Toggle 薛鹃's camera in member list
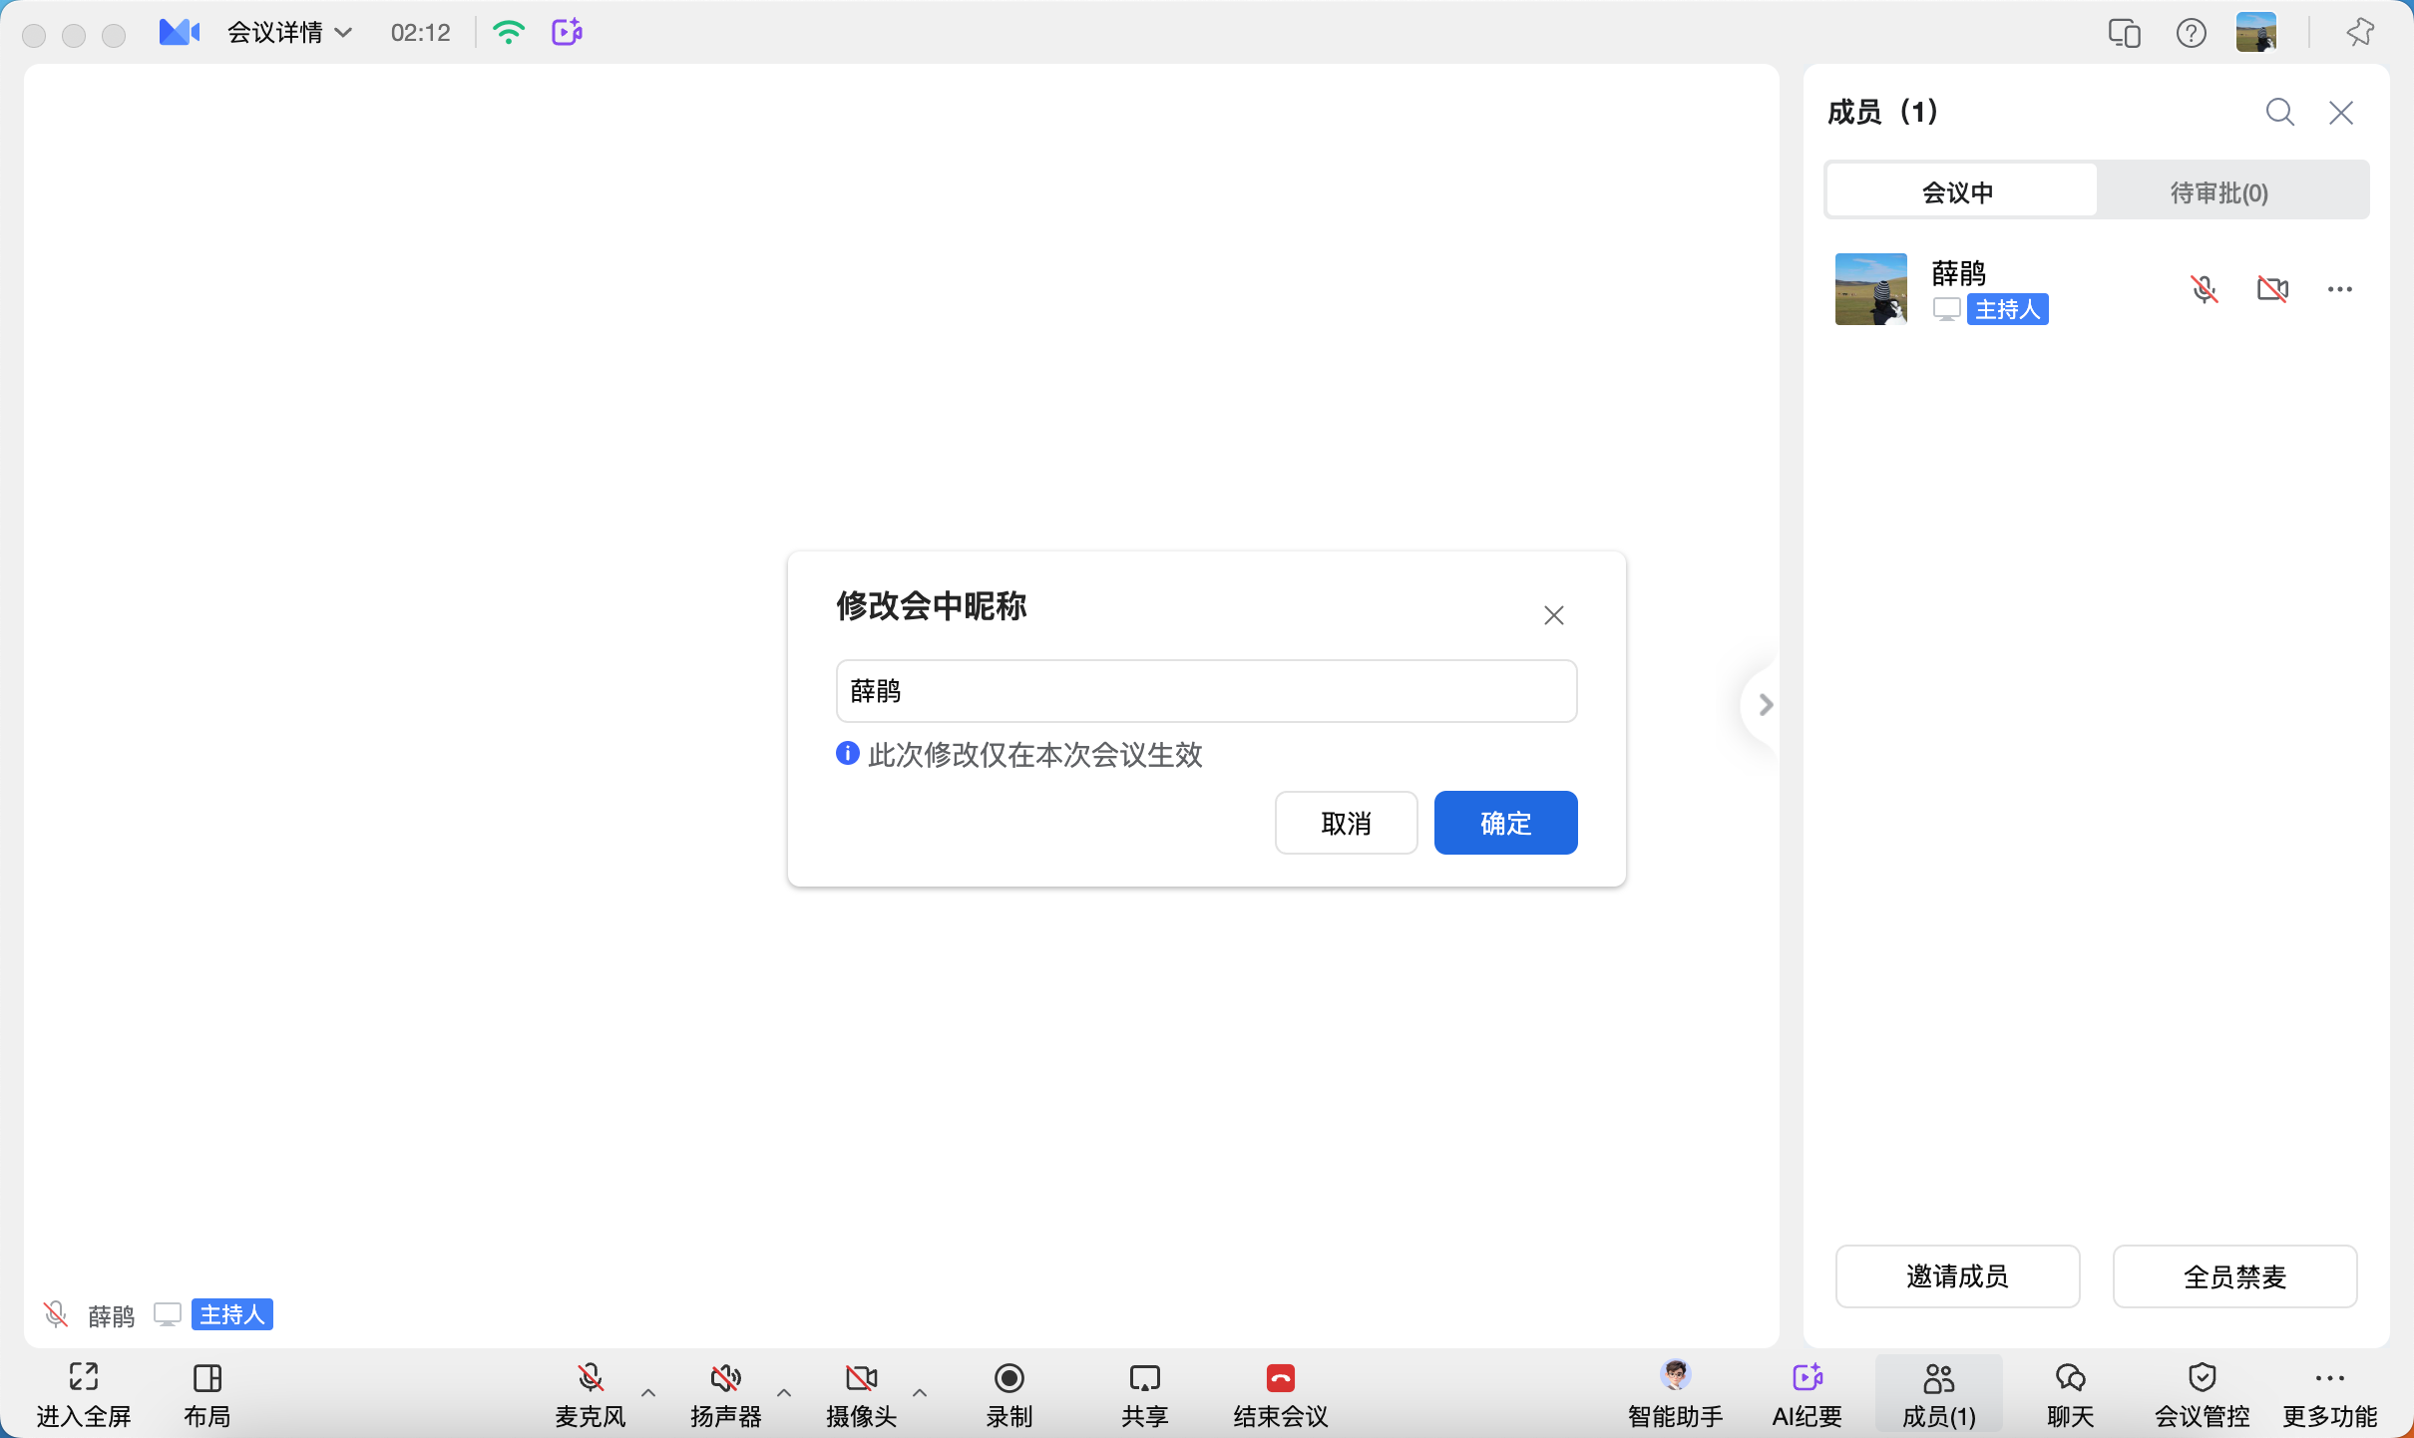 click(2272, 289)
